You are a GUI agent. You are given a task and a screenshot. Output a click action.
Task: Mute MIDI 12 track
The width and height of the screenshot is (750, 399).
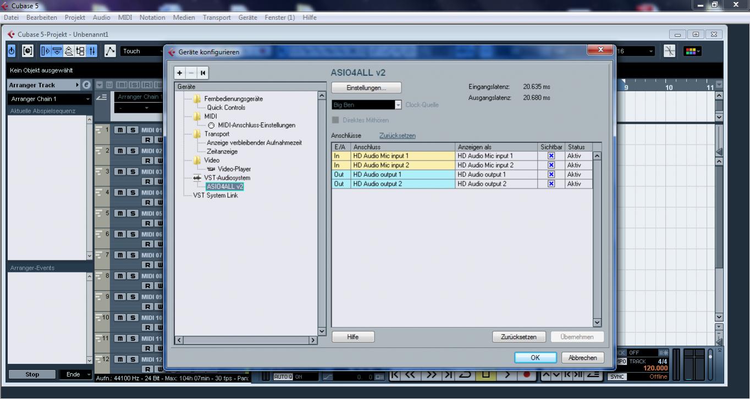[120, 359]
